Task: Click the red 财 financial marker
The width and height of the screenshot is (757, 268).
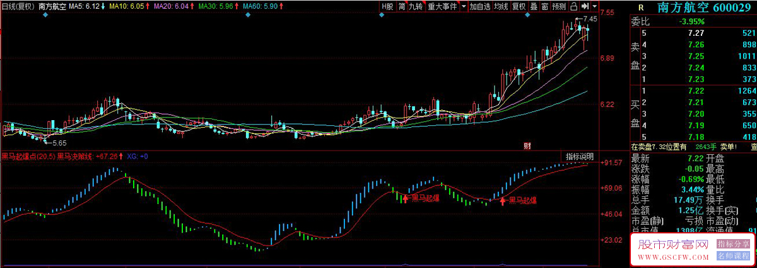Action: 527,146
